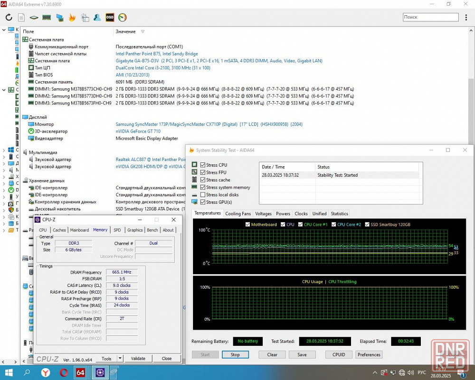Open CPU-Z Bench tab
Image resolution: width=475 pixels, height=380 pixels.
pos(152,230)
